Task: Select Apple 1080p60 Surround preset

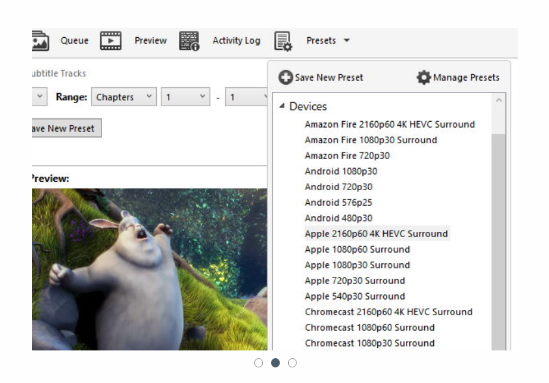Action: [x=357, y=249]
